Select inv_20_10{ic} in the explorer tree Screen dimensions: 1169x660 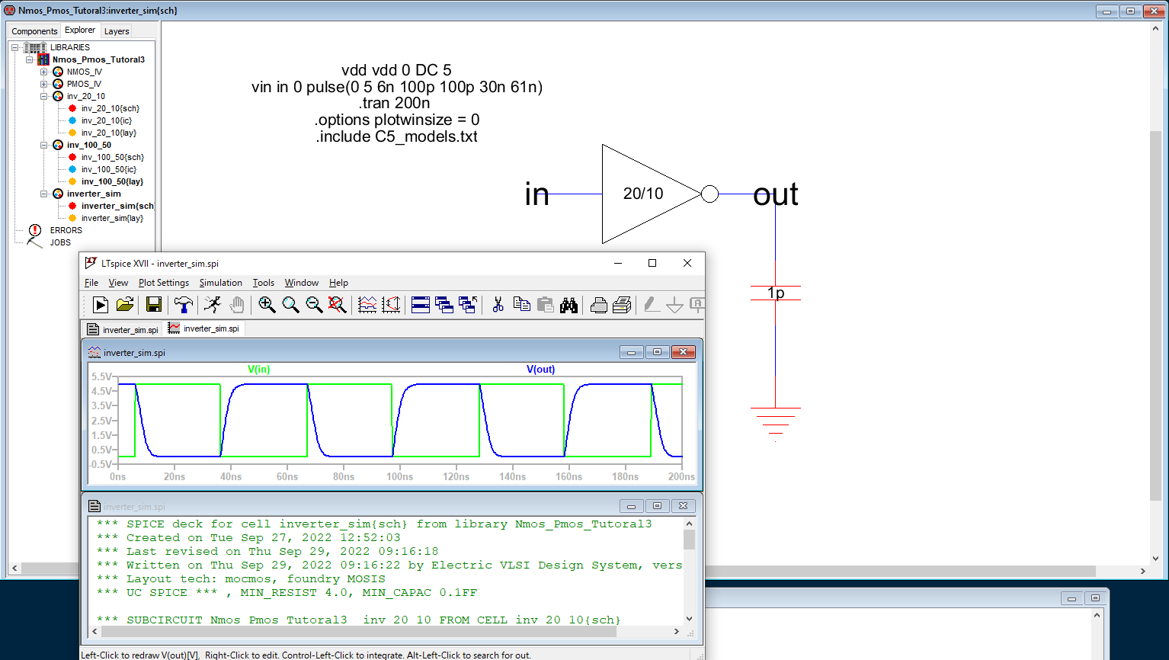106,120
